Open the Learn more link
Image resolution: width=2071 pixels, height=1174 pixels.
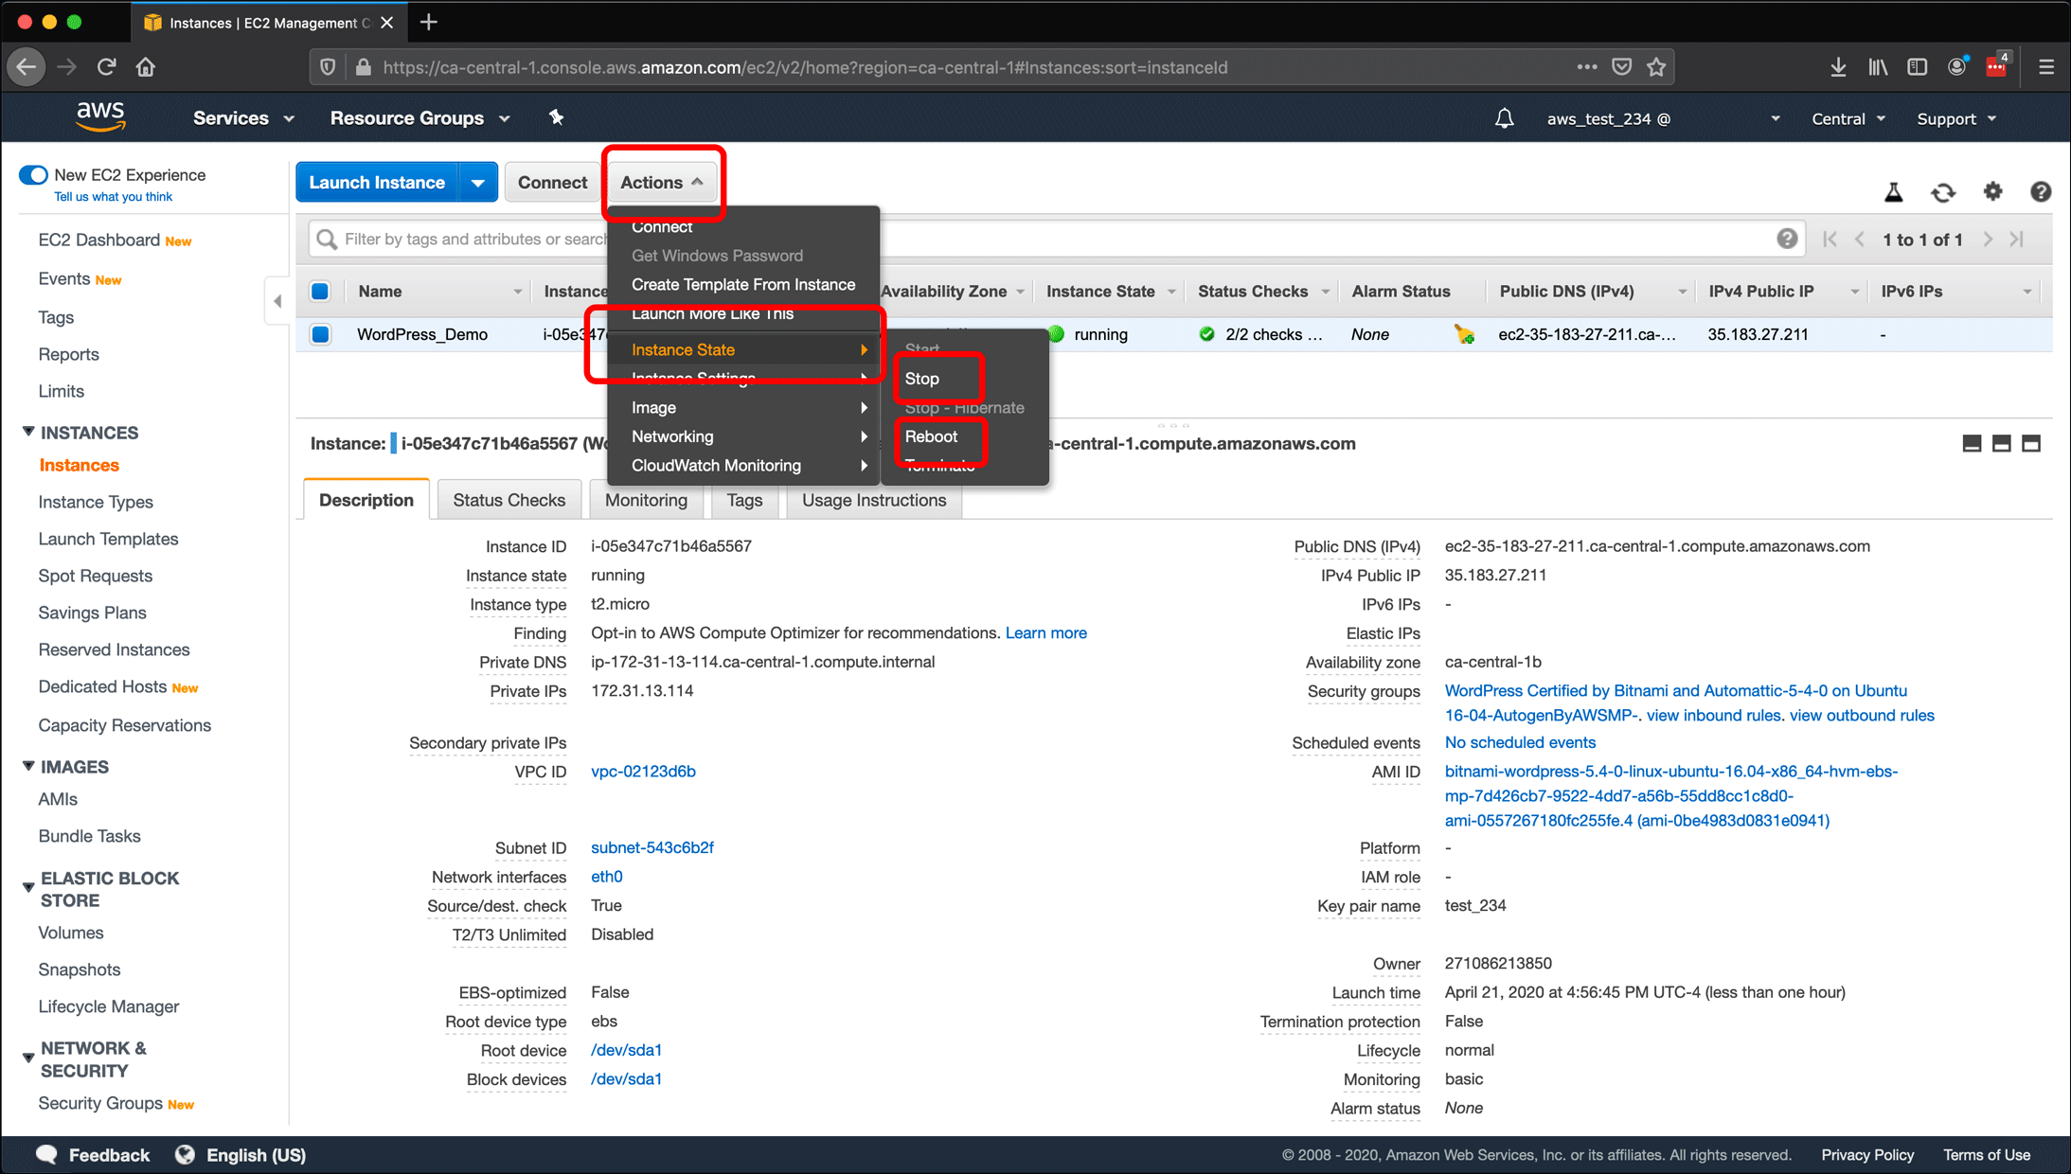(1045, 632)
